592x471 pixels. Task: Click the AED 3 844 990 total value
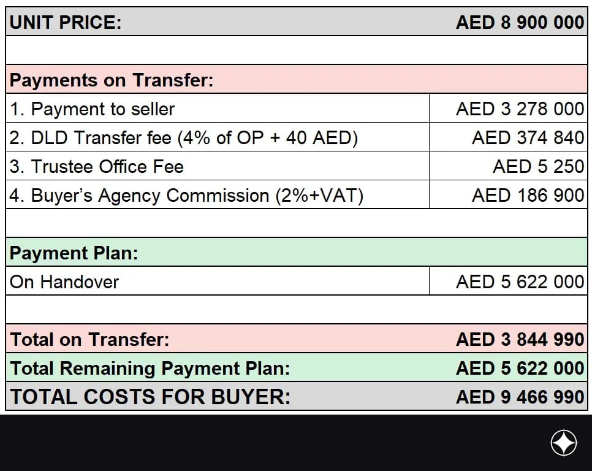pyautogui.click(x=520, y=339)
